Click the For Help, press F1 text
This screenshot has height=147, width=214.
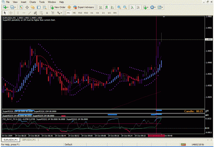tap(10, 144)
